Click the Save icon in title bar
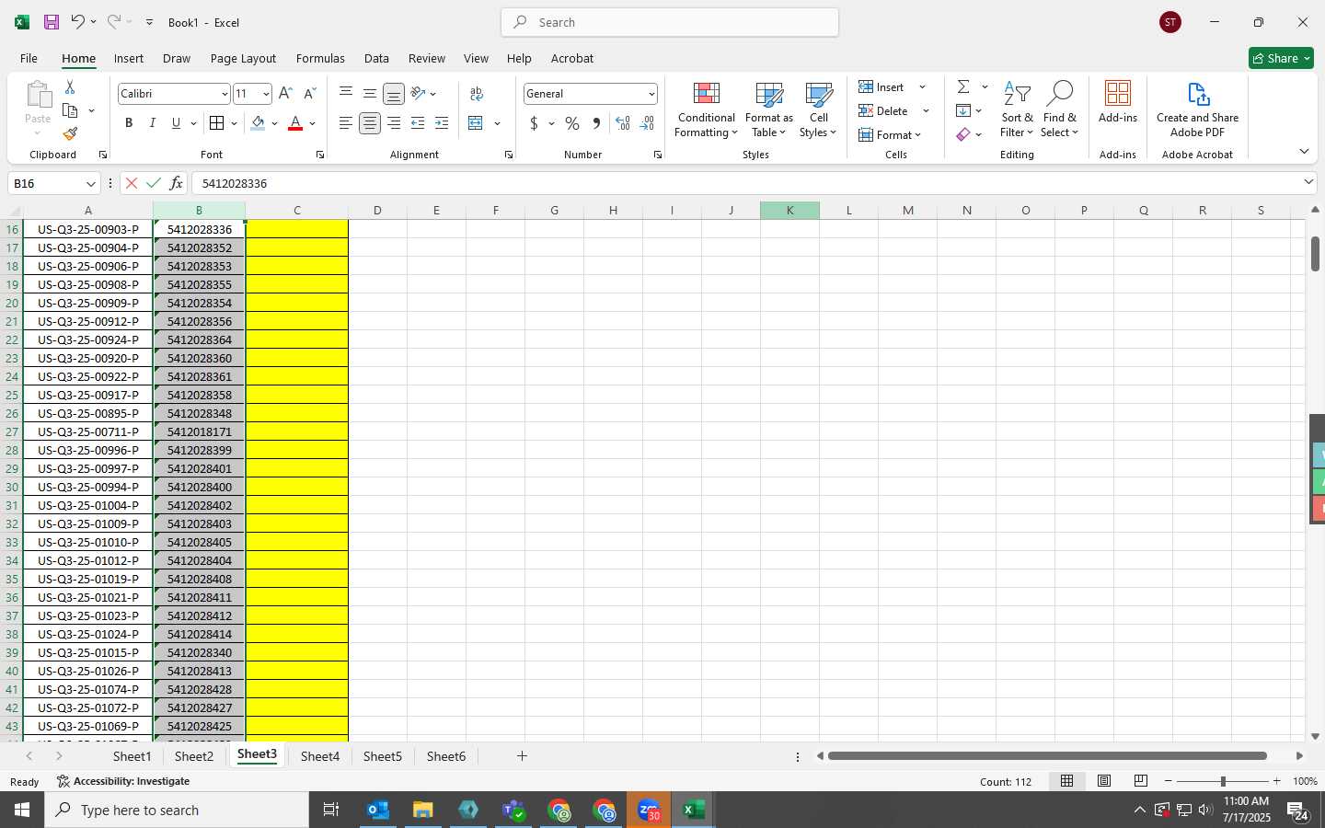The height and width of the screenshot is (828, 1325). 52,22
